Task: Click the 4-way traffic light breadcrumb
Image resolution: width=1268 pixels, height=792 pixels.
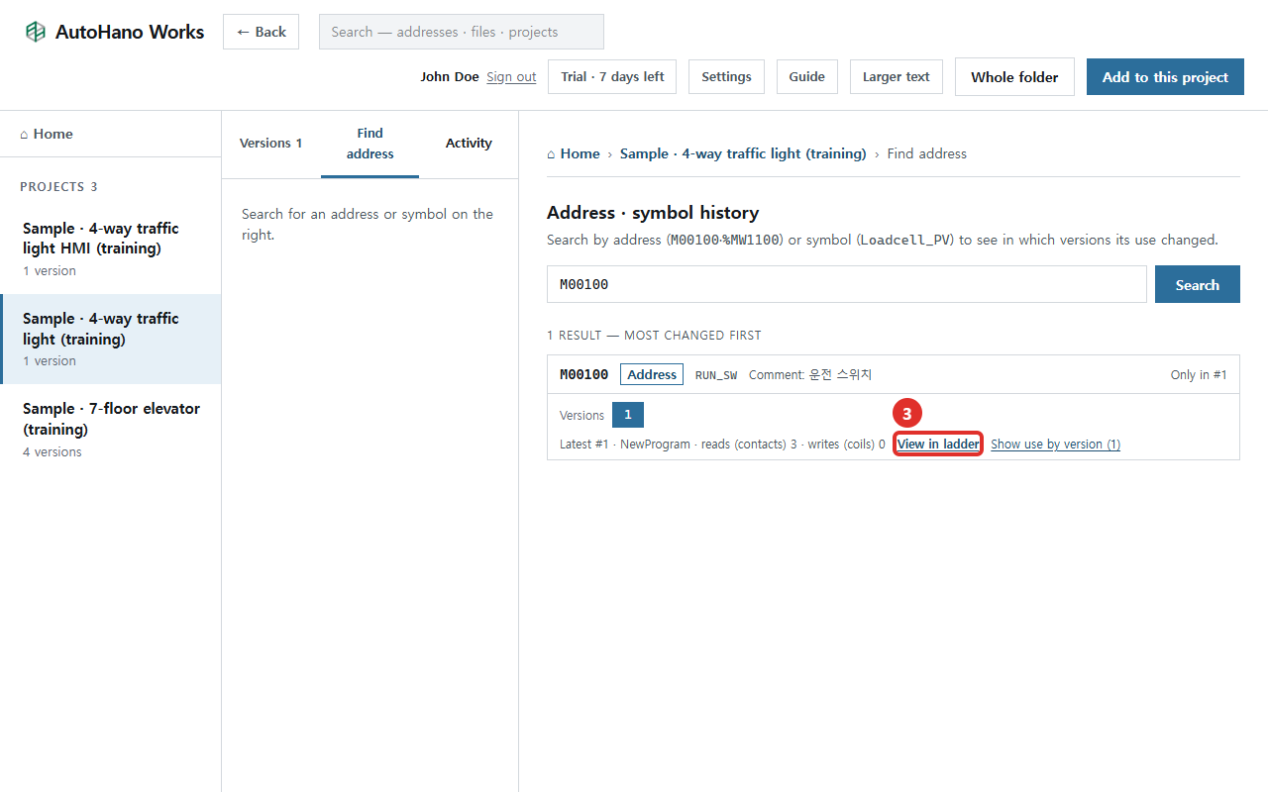Action: (743, 153)
